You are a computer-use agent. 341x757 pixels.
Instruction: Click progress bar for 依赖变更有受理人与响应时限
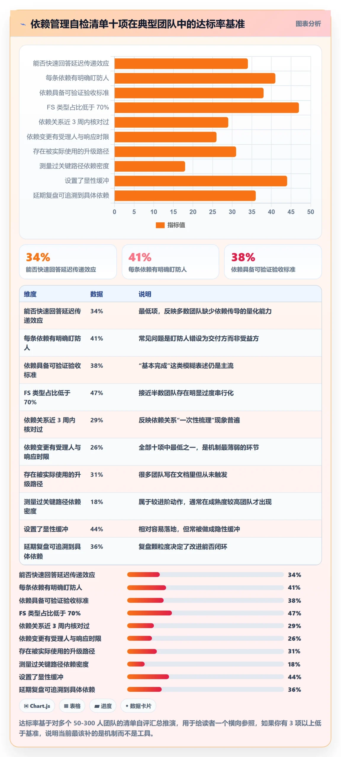pyautogui.click(x=205, y=638)
